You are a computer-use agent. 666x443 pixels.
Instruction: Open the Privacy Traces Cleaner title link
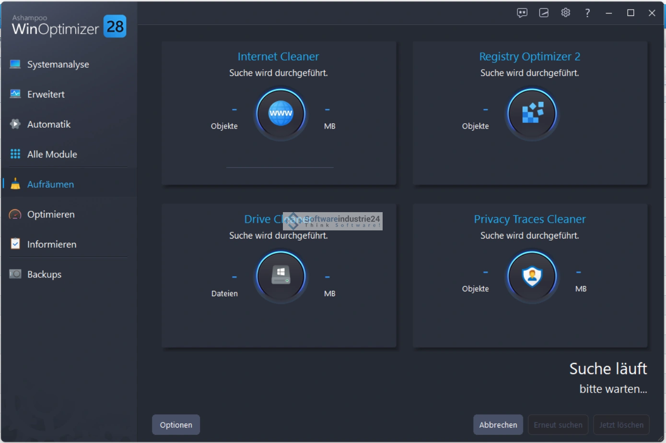point(529,219)
